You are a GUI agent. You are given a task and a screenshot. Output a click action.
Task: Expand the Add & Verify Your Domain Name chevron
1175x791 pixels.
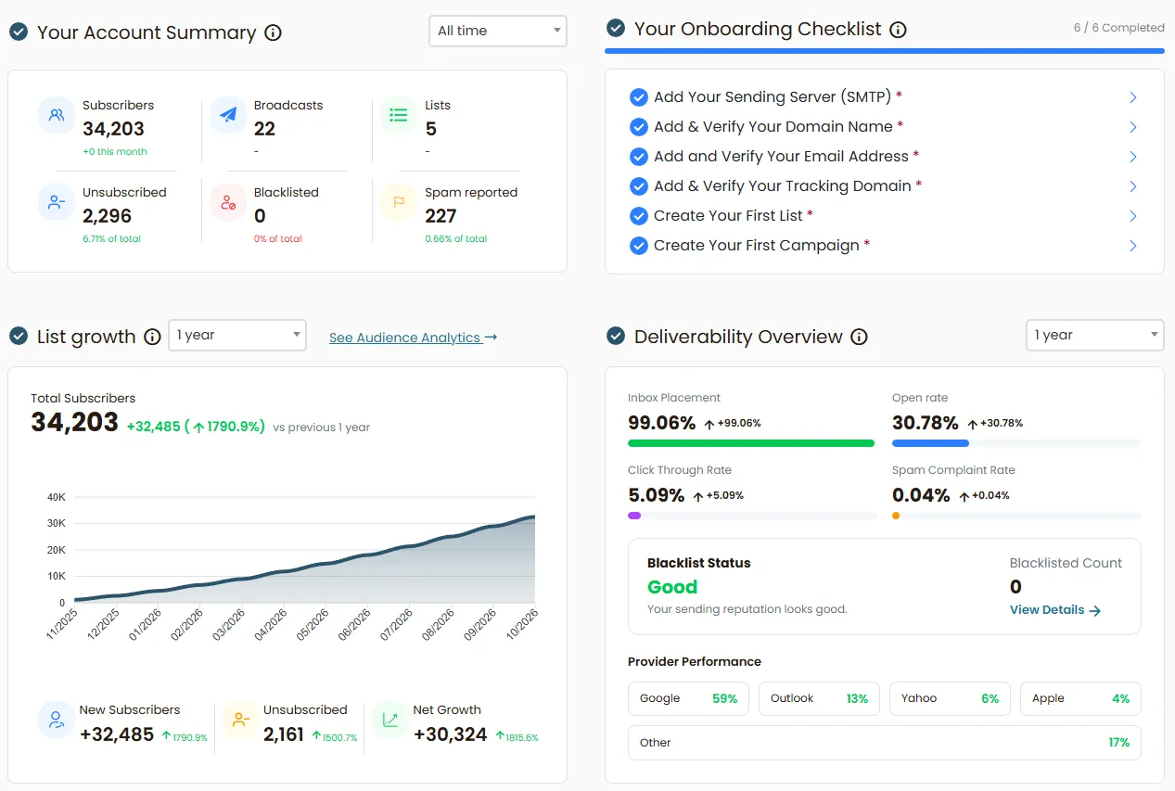(1133, 127)
